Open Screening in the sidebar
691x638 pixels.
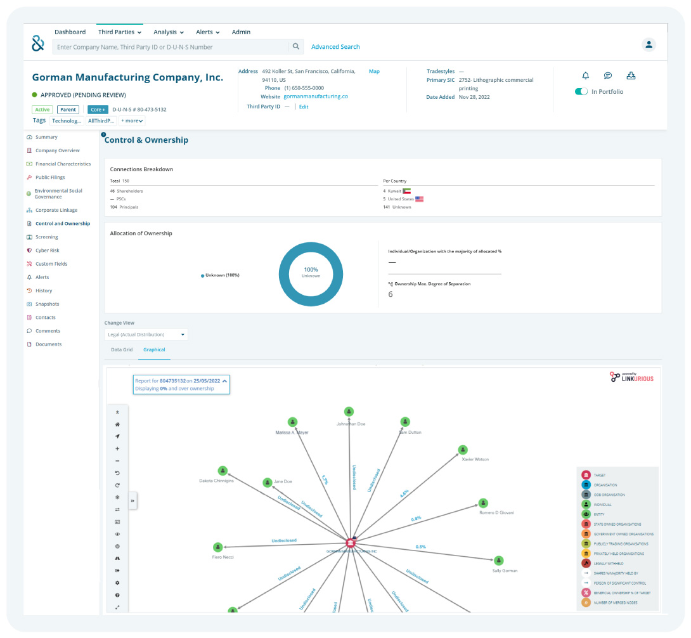point(47,237)
